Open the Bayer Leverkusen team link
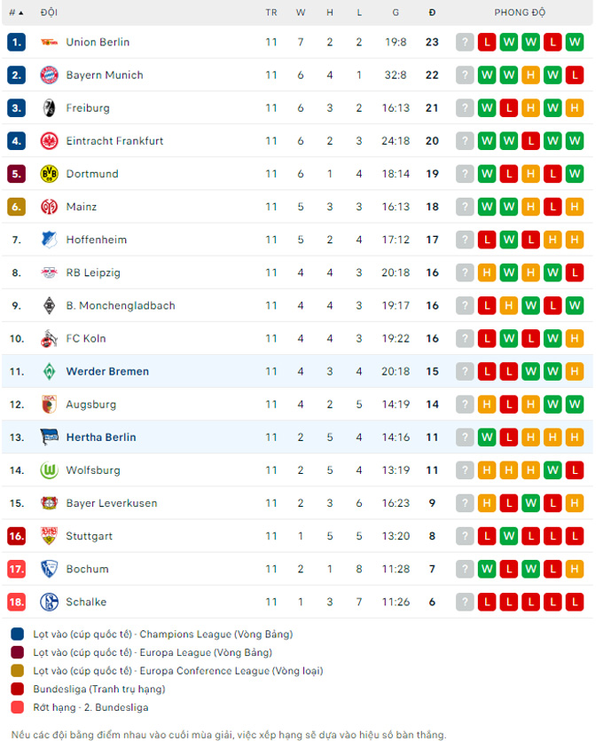The image size is (603, 741). pos(112,503)
